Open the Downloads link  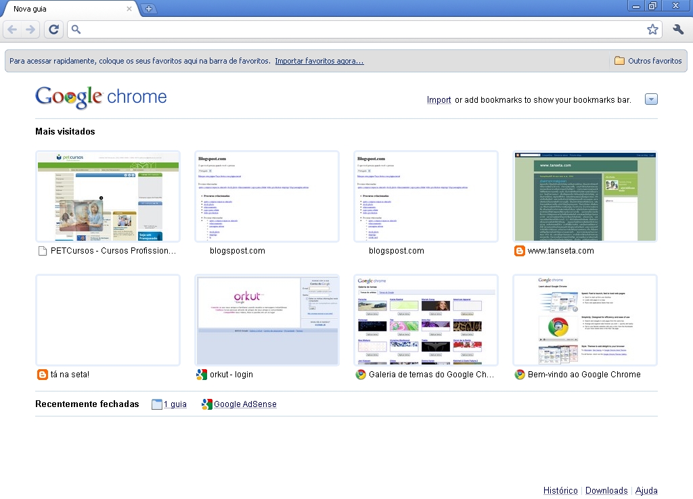point(606,491)
